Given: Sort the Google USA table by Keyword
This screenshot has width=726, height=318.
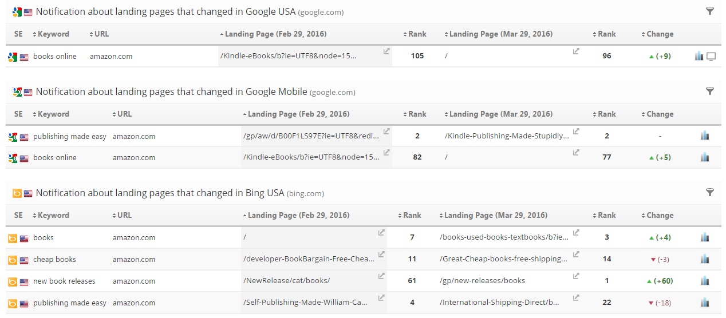Looking at the screenshot, I should [53, 34].
